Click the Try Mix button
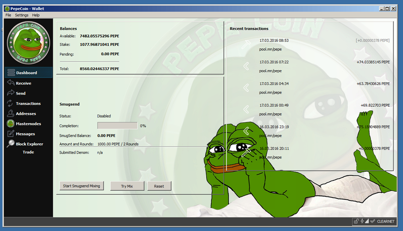 coord(127,186)
